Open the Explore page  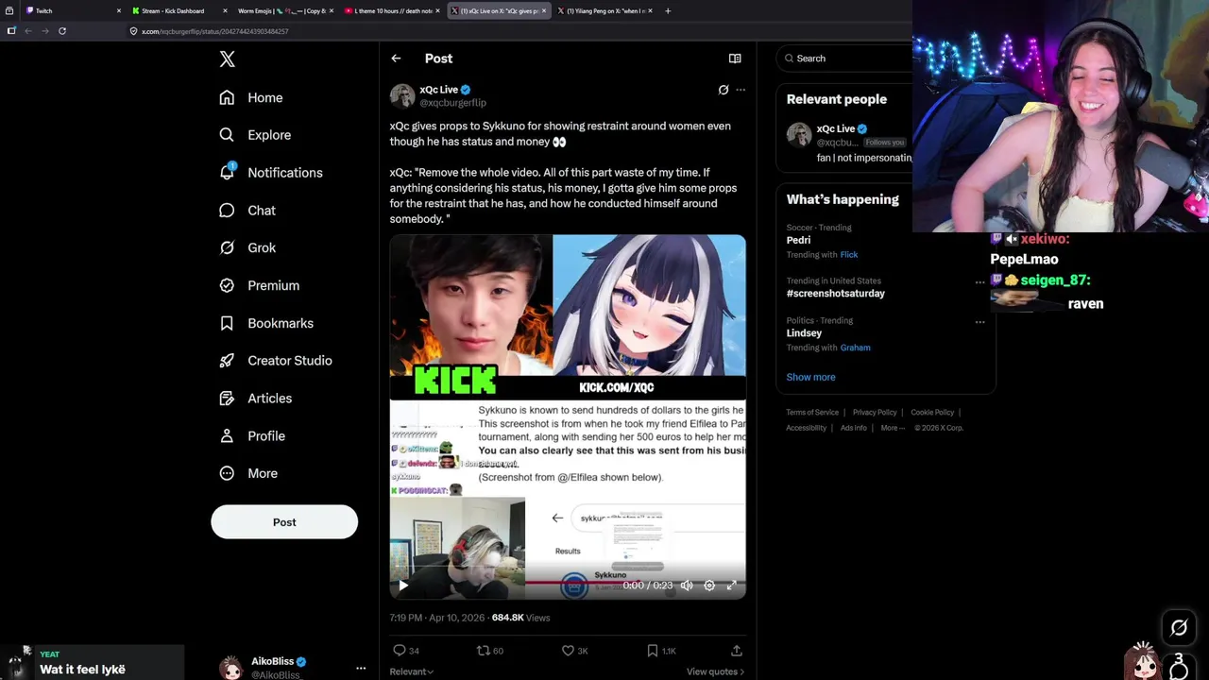tap(255, 135)
